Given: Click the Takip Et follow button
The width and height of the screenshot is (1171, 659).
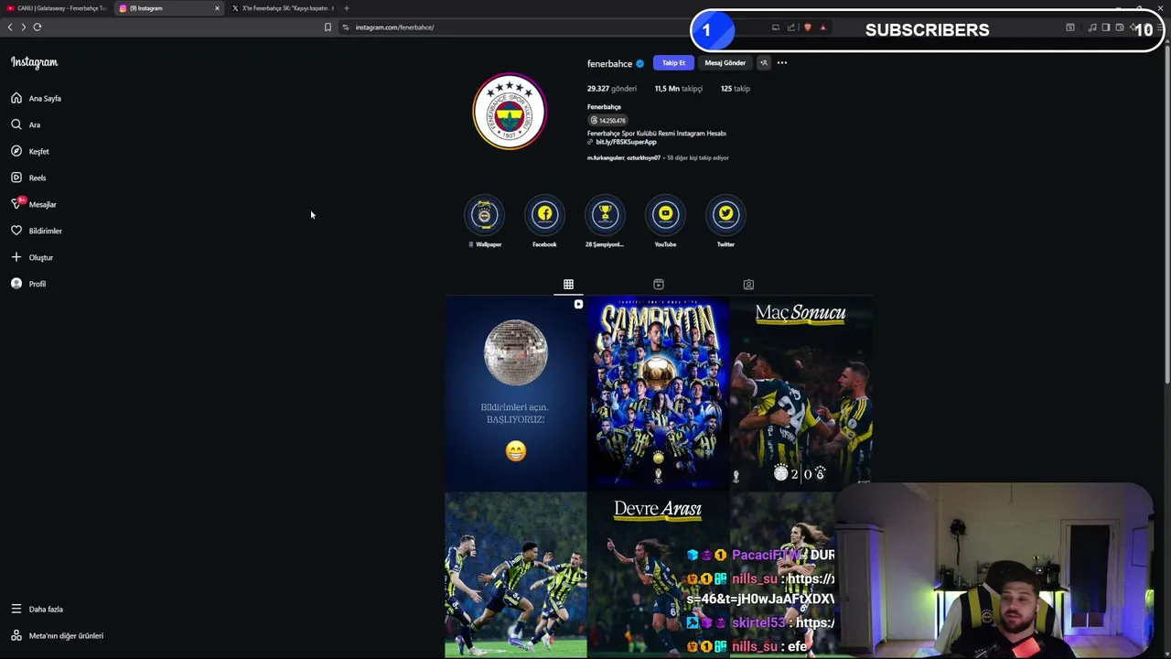Looking at the screenshot, I should [x=673, y=63].
